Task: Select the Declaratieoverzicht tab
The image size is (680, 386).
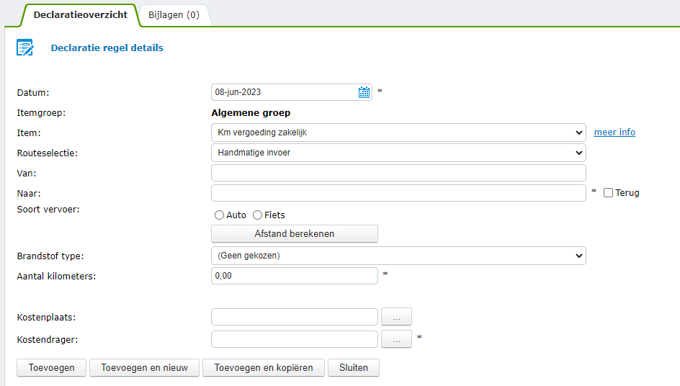Action: 80,14
